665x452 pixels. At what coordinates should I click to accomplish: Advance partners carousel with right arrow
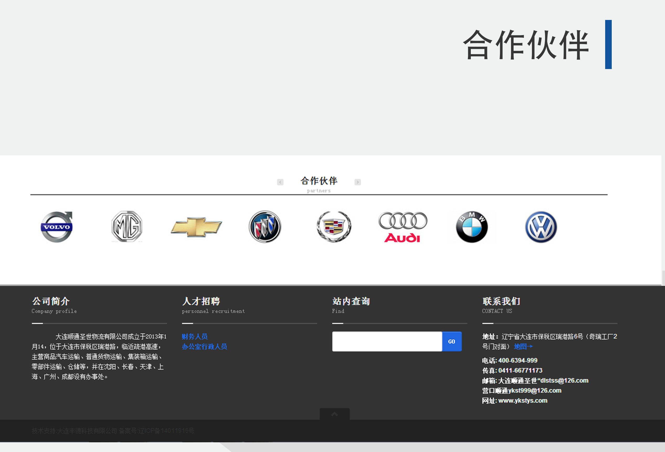coord(357,182)
